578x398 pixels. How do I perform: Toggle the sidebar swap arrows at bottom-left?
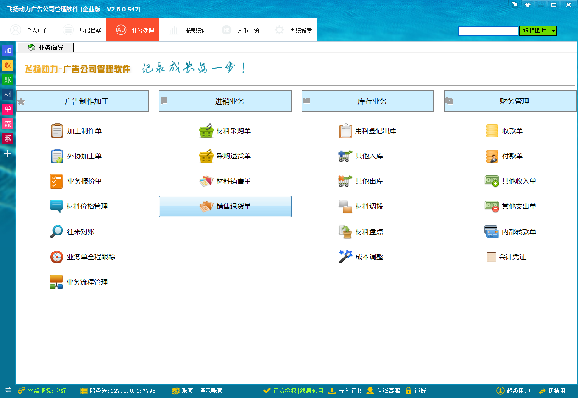8,390
